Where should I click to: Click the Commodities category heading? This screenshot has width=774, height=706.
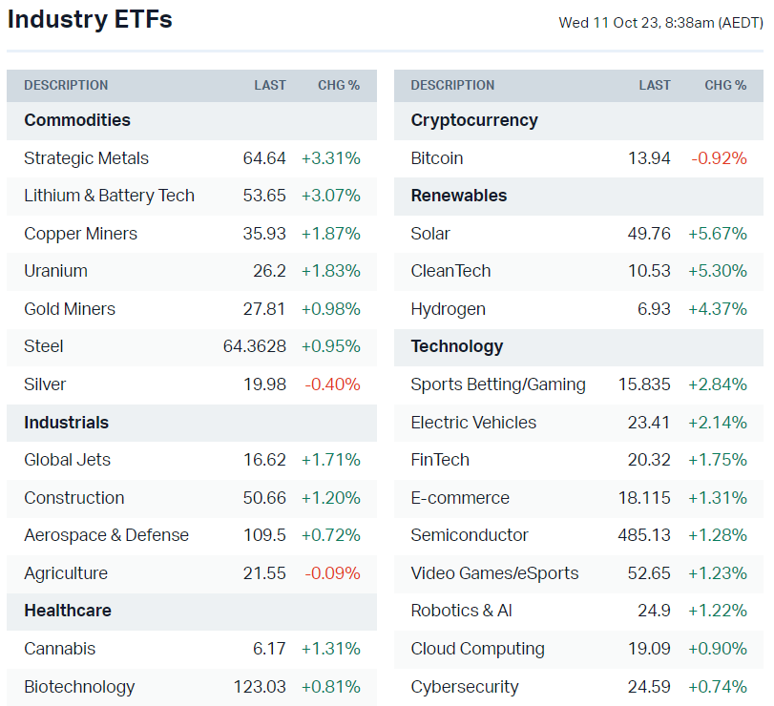tap(77, 120)
